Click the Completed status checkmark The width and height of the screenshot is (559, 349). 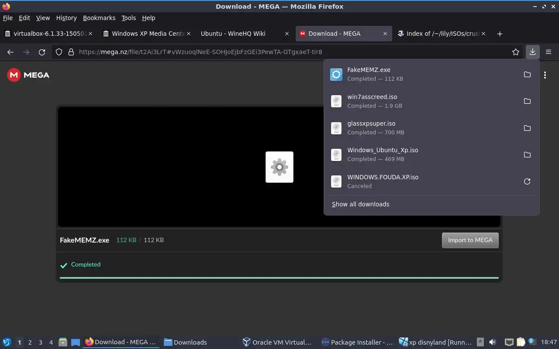click(x=64, y=265)
